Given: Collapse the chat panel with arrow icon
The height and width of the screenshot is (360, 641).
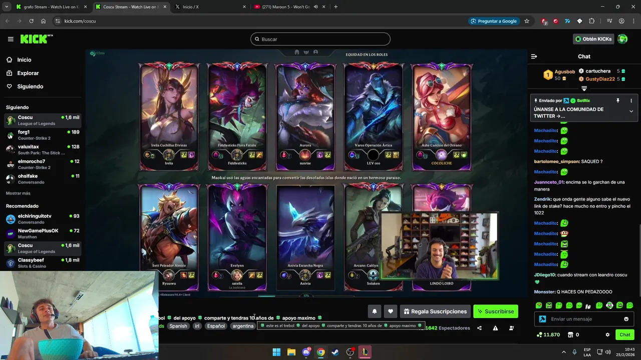Looking at the screenshot, I should point(534,56).
